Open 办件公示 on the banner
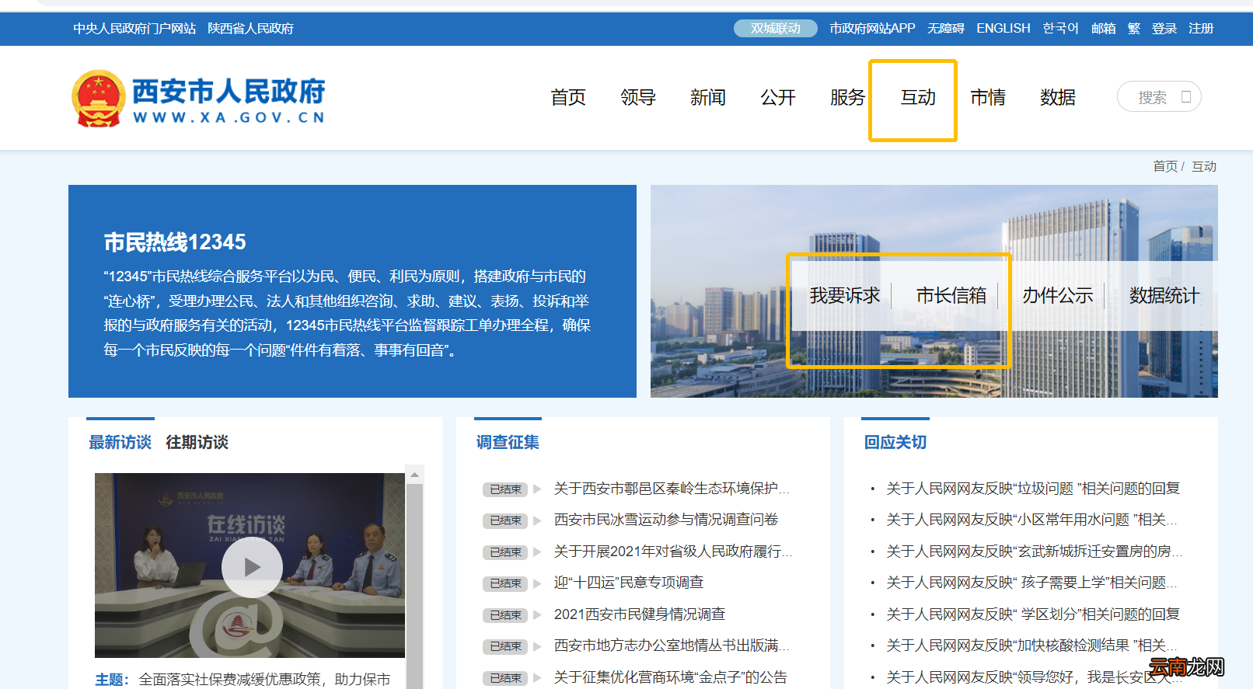The height and width of the screenshot is (689, 1253). click(x=1058, y=295)
